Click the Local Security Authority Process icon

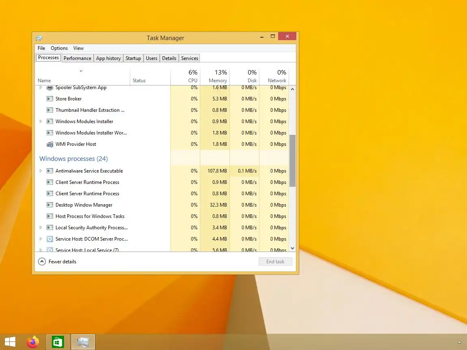pyautogui.click(x=50, y=227)
